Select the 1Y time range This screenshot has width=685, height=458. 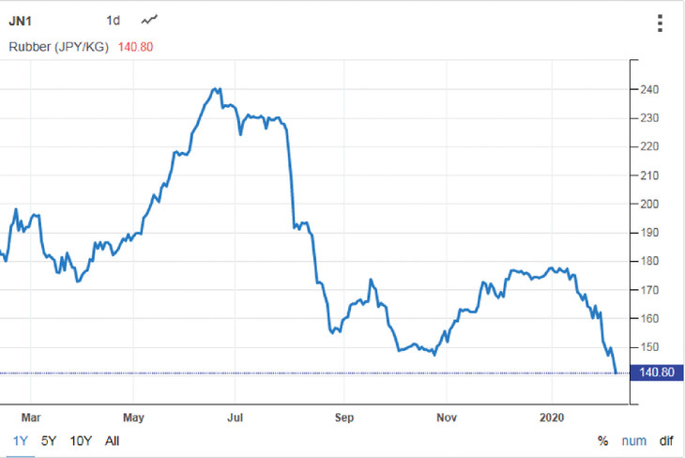click(20, 440)
